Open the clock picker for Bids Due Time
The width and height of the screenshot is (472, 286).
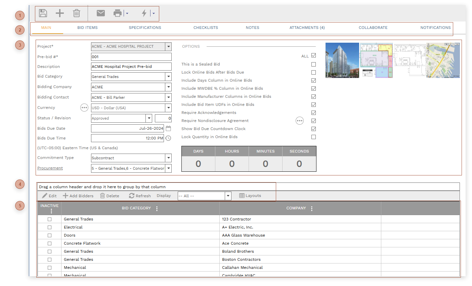pos(168,138)
